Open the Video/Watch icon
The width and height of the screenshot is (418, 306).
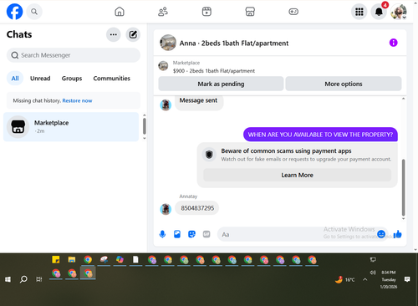[x=206, y=12]
